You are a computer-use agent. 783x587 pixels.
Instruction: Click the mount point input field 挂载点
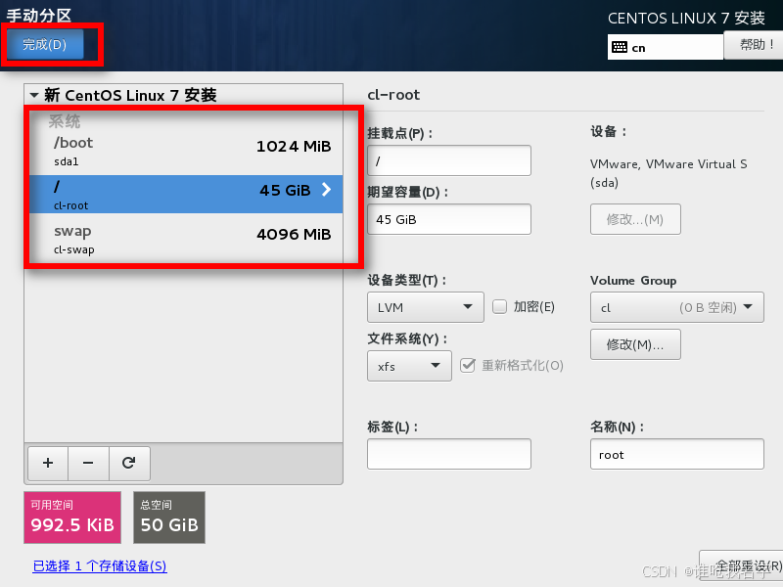pos(449,160)
